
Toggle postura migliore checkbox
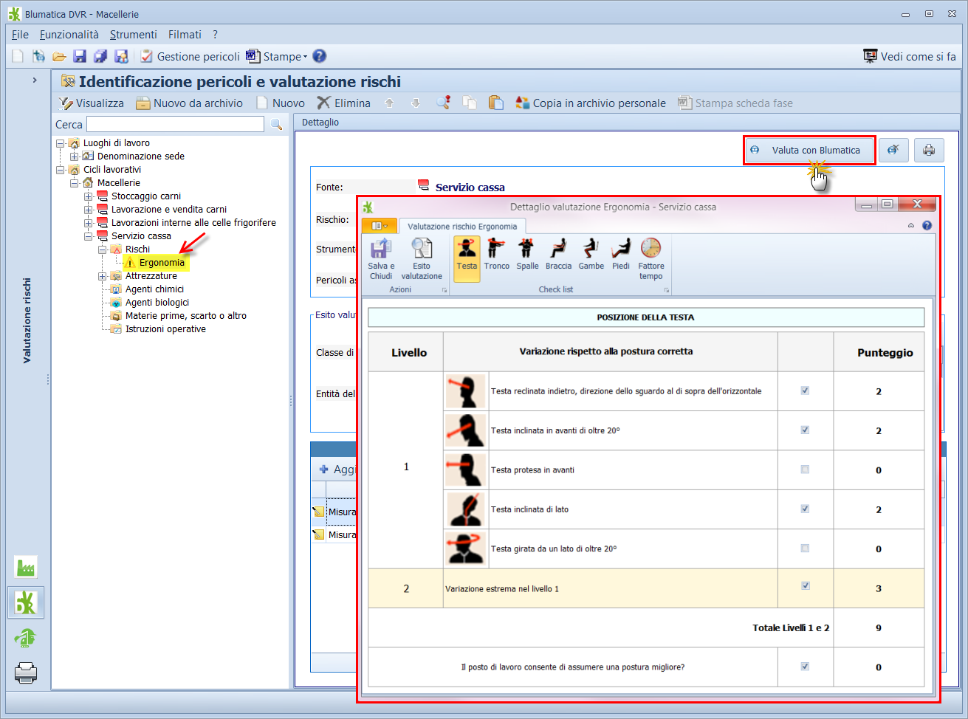[805, 666]
